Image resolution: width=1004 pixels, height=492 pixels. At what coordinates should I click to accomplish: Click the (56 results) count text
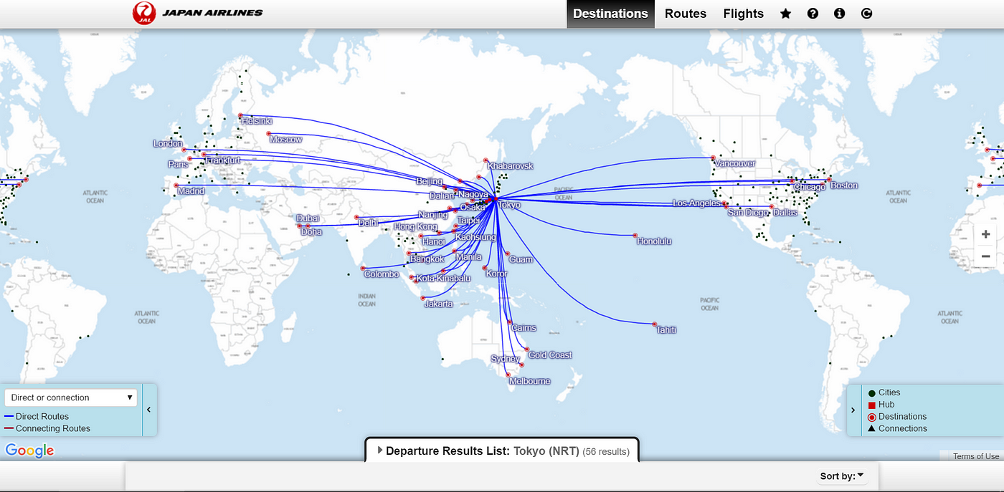click(x=606, y=452)
